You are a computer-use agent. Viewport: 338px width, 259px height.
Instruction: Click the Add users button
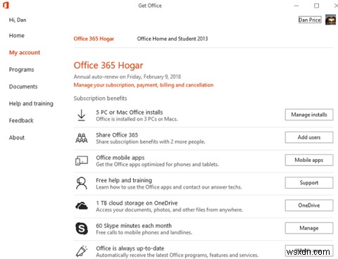click(309, 137)
